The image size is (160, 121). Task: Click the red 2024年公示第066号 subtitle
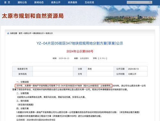pos(80,51)
